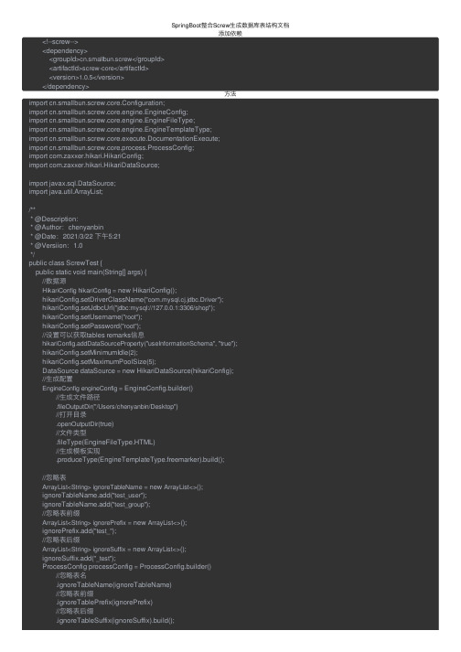Click the setJdbcUrl jdbc:mysql line

129,307
